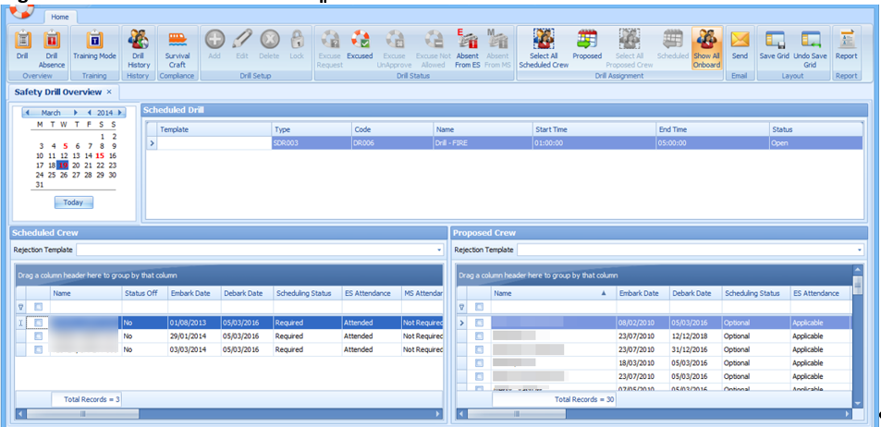Click the Lock drill icon
This screenshot has height=427, width=881.
[297, 45]
